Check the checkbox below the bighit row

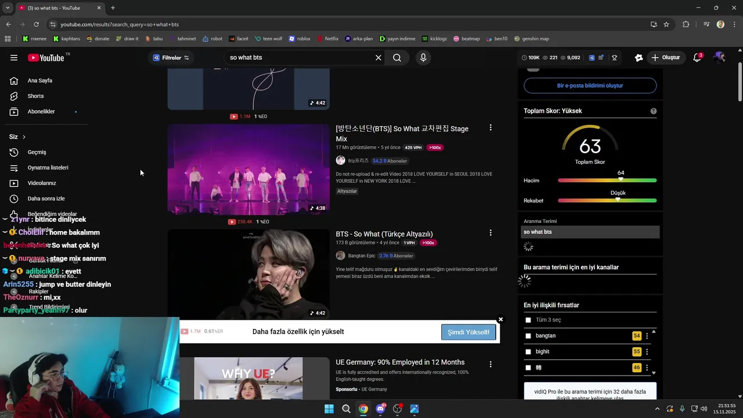coord(528,367)
